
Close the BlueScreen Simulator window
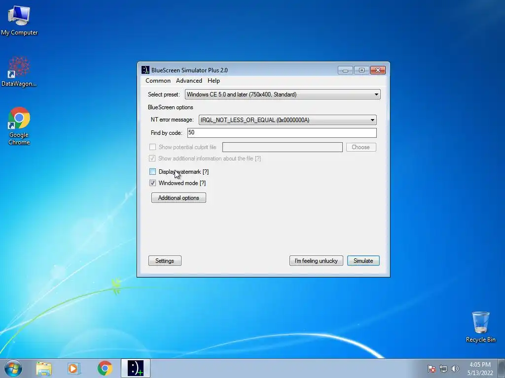(x=378, y=70)
